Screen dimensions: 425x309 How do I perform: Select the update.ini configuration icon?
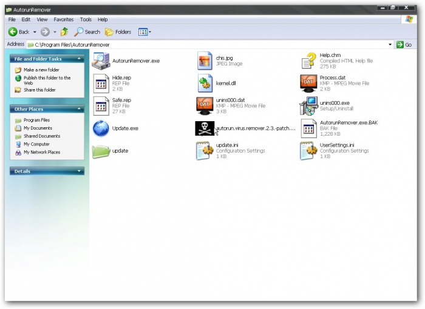tap(205, 151)
